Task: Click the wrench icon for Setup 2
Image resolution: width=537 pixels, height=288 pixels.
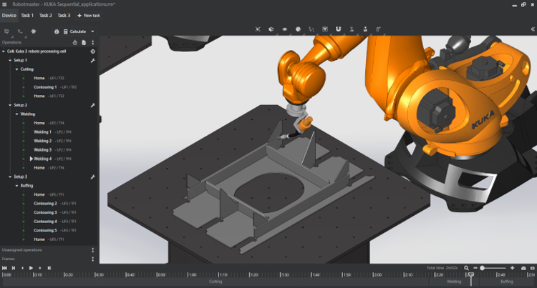Action: (x=92, y=105)
